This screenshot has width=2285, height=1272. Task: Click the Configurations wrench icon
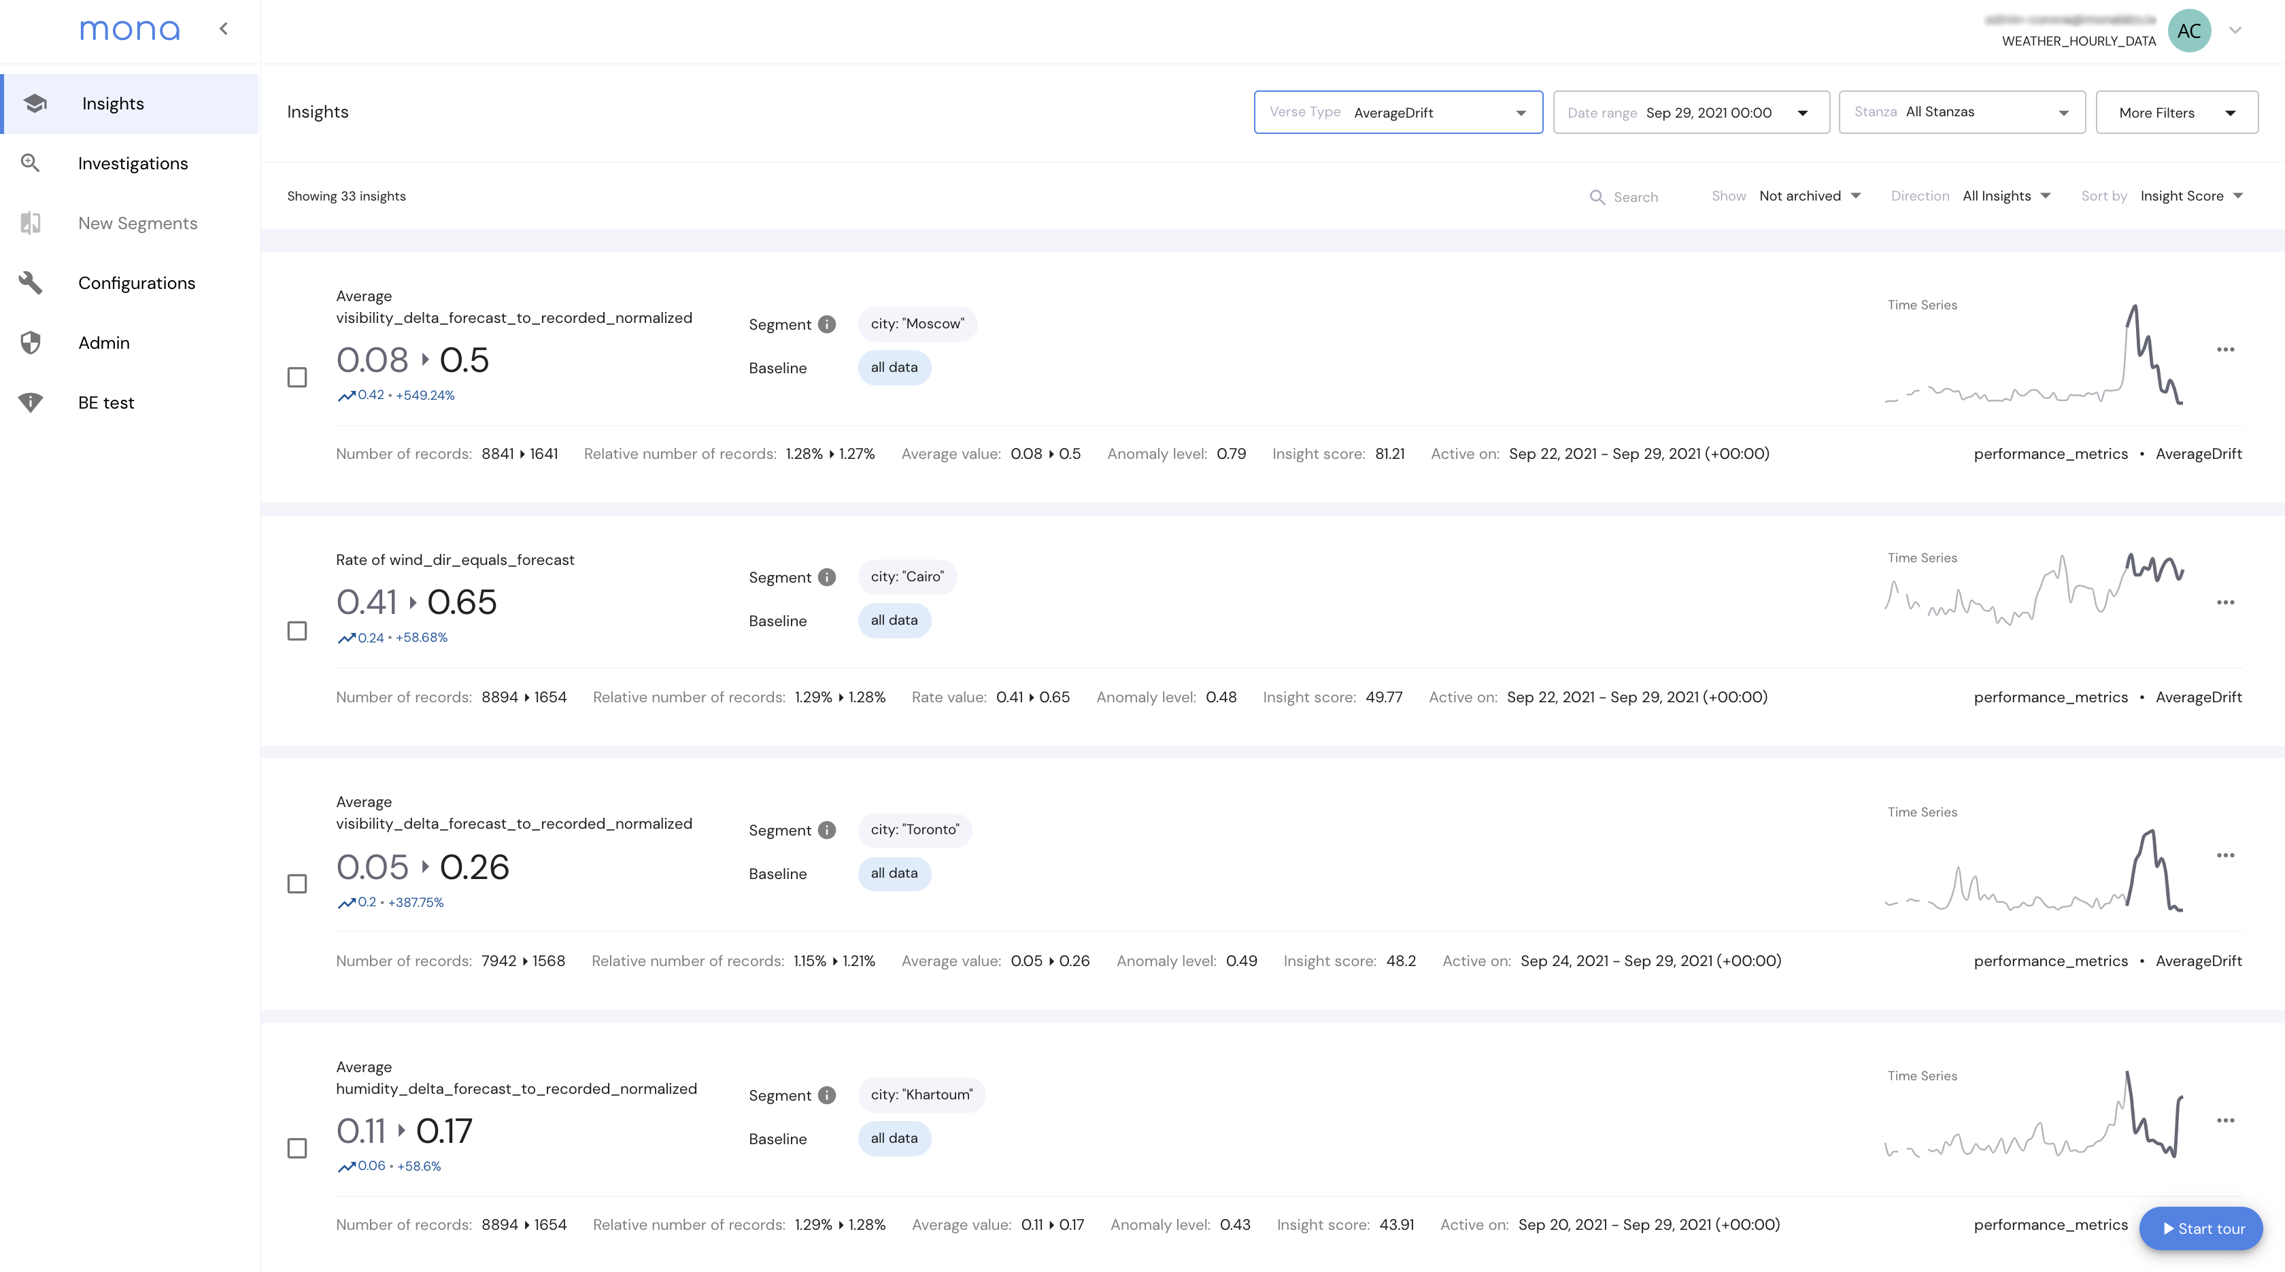[30, 283]
